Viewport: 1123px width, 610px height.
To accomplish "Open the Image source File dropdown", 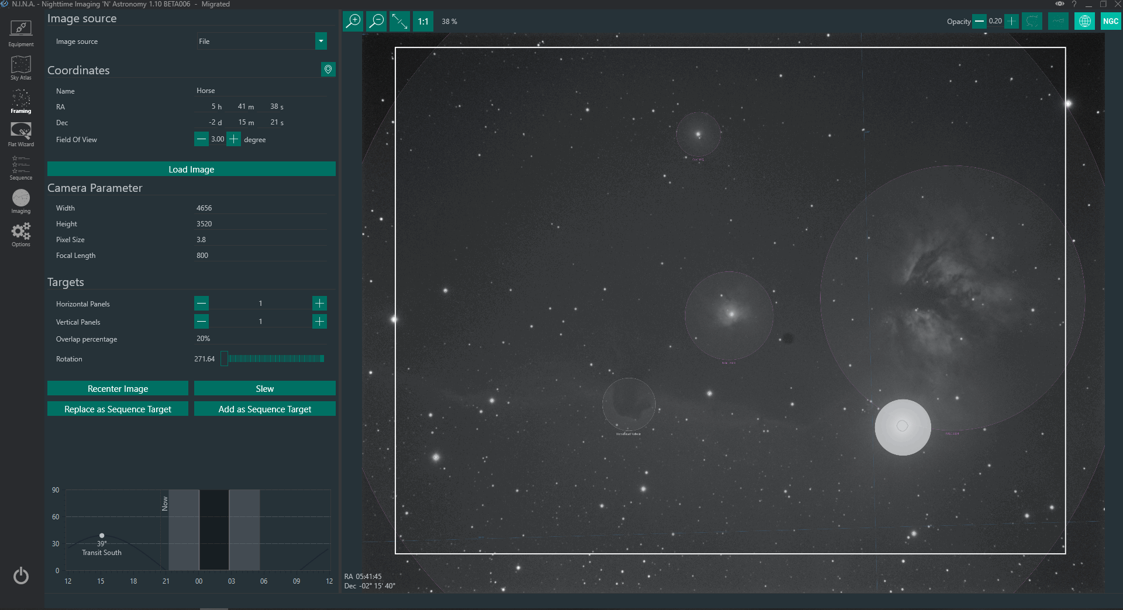I will tap(321, 41).
